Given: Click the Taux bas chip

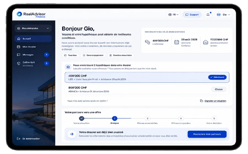Looking at the screenshot, I should point(70,55).
